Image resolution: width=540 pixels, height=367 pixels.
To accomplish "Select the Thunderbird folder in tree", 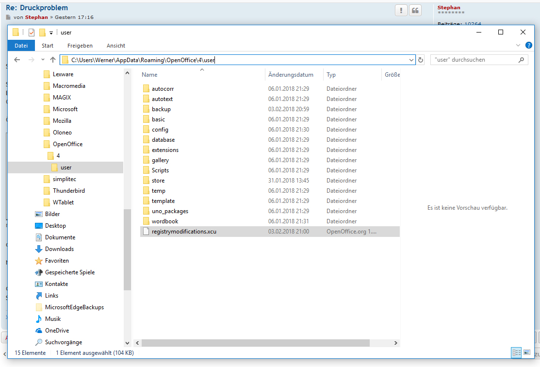I will (68, 191).
